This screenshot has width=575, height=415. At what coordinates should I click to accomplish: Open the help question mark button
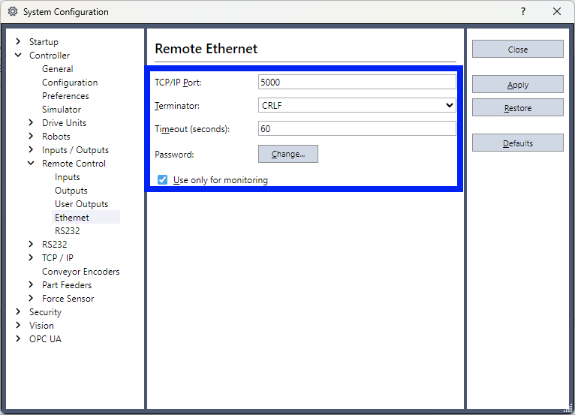[x=523, y=12]
